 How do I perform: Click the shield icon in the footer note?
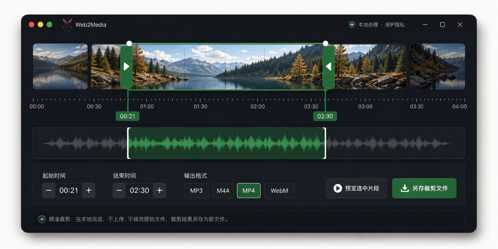pos(42,219)
